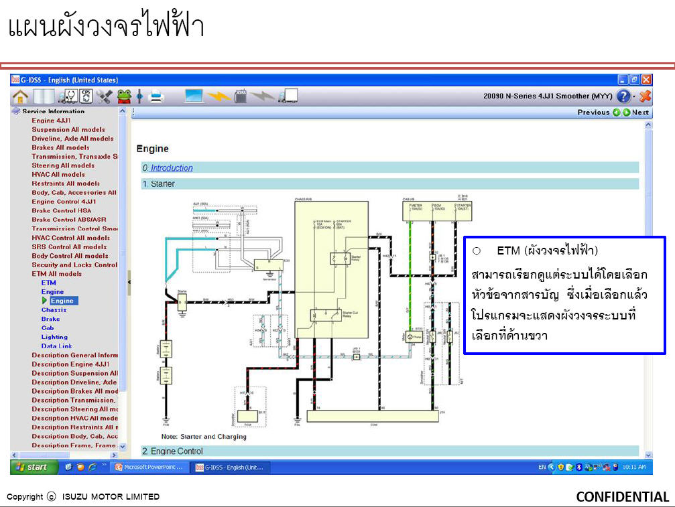This screenshot has width=675, height=507.
Task: Select Restraints All models tree item
Action: click(66, 184)
